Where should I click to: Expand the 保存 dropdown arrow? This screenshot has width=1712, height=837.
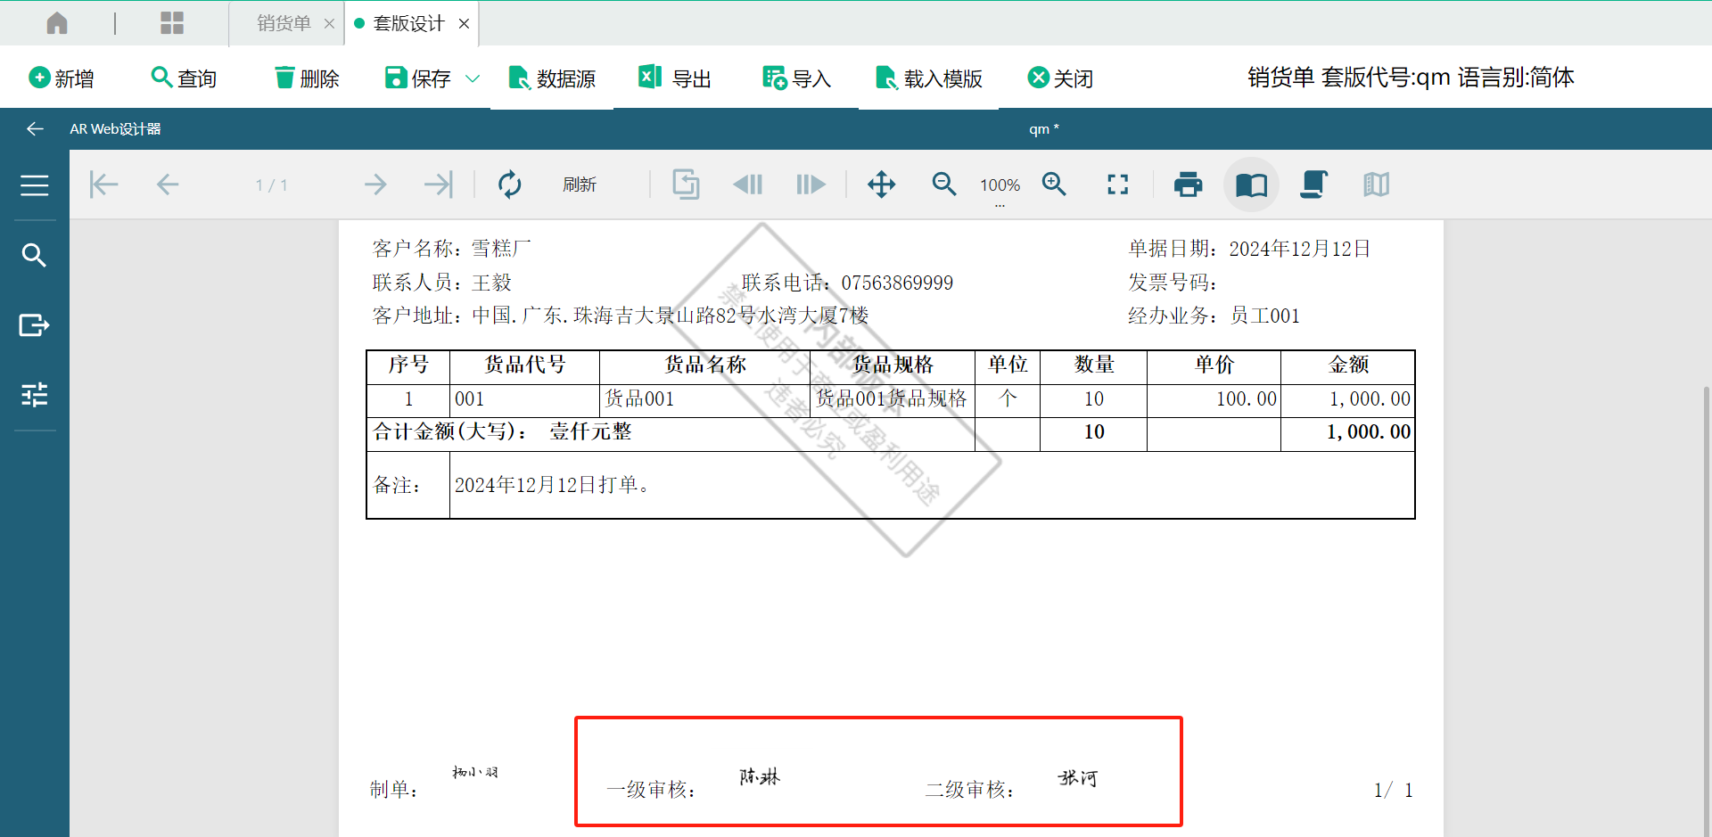click(473, 78)
